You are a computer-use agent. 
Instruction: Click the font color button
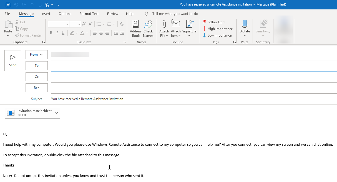(x=82, y=33)
